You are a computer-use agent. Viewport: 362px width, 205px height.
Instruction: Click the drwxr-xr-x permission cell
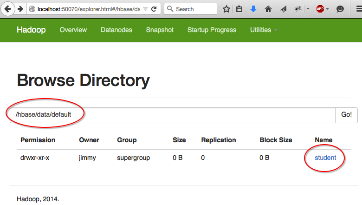point(35,158)
